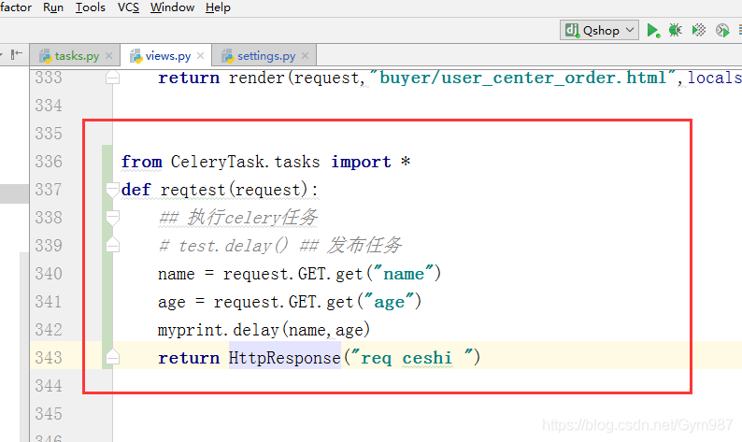Switch to the views.py tab

click(167, 56)
